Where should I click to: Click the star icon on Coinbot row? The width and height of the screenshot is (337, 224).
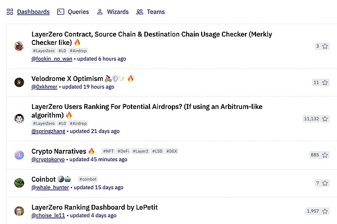click(325, 183)
